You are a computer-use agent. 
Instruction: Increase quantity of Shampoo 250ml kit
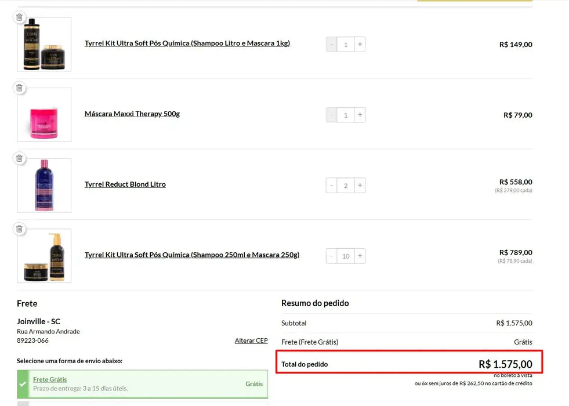(360, 256)
